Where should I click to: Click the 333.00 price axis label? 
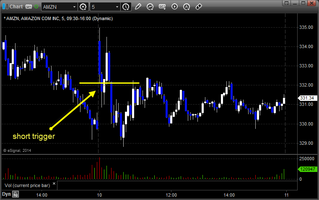coord(306,66)
